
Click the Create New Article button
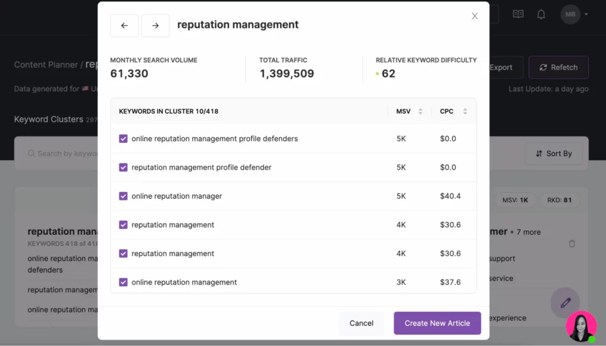pos(437,323)
